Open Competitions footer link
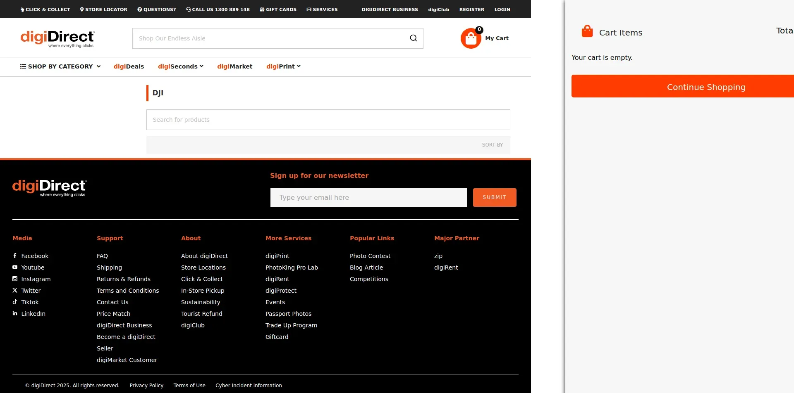Screen dimensions: 794x393 [x=369, y=279]
